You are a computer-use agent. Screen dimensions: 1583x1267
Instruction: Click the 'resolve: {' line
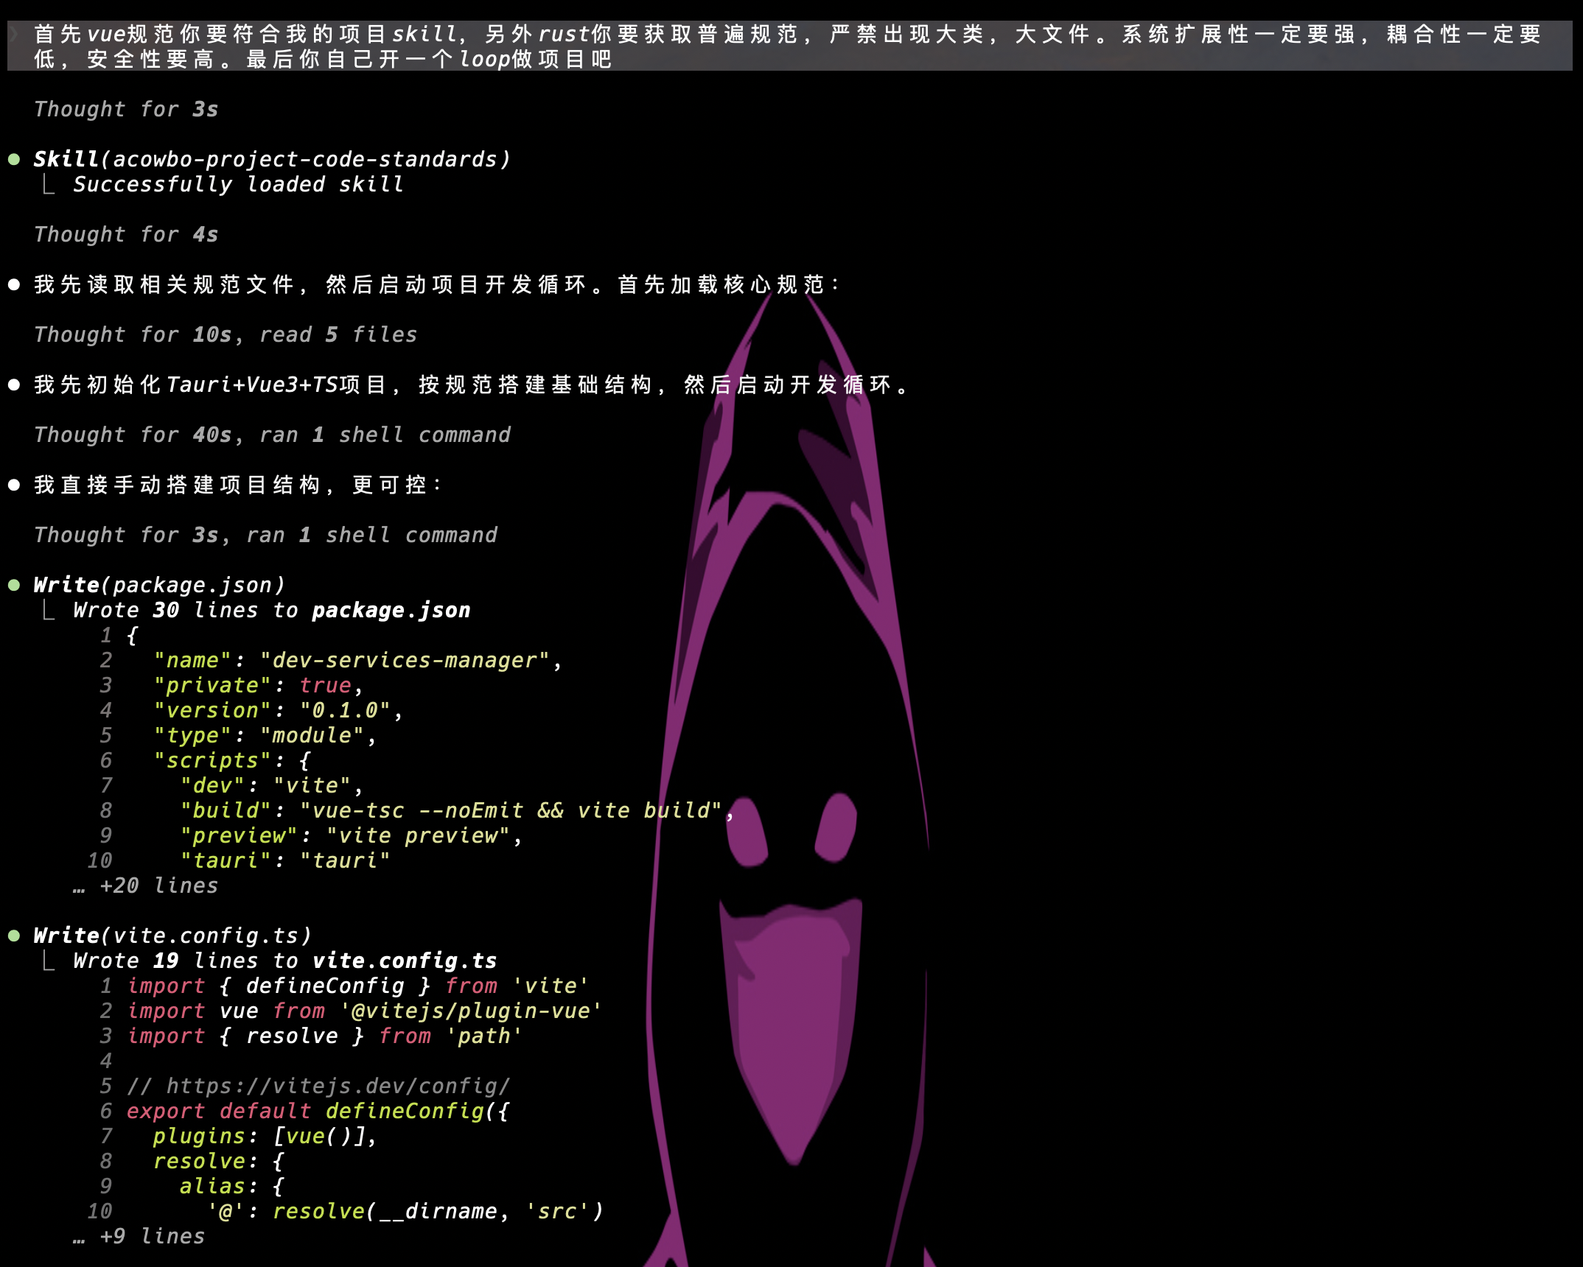[x=218, y=1161]
